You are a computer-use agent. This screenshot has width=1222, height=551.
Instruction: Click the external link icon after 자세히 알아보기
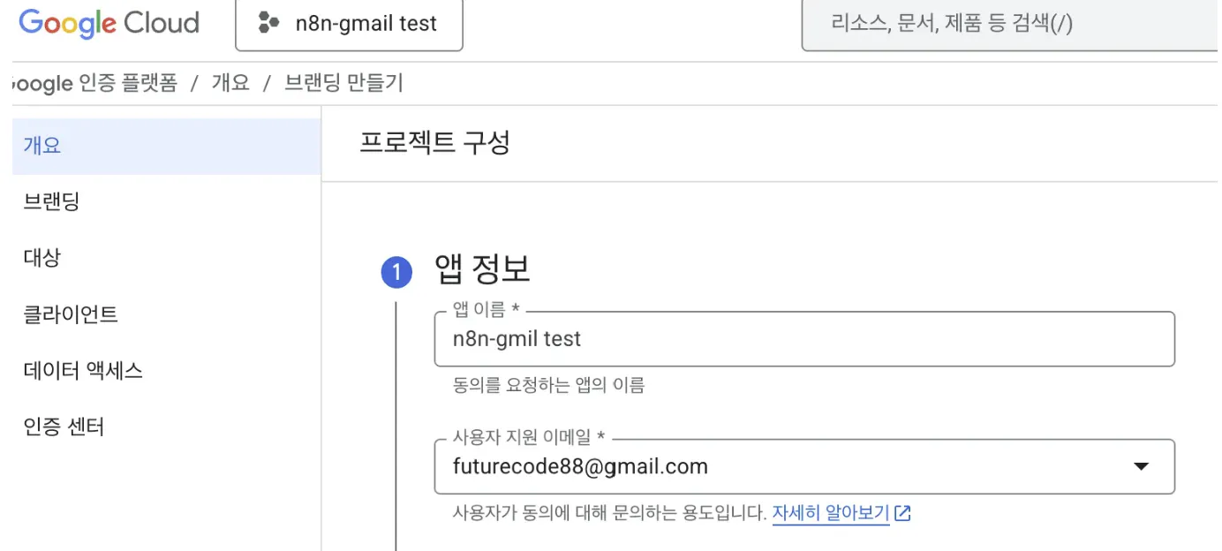(x=899, y=513)
